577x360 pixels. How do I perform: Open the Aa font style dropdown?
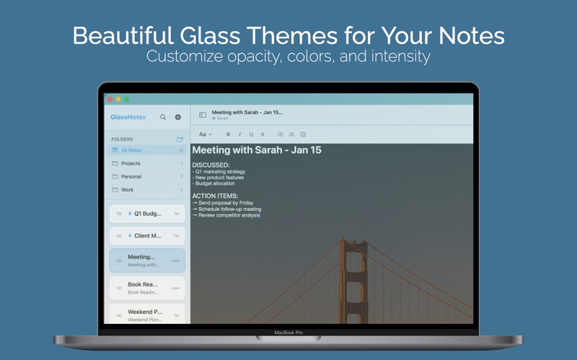click(206, 134)
